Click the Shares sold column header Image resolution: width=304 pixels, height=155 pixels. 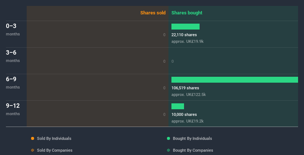pos(153,13)
